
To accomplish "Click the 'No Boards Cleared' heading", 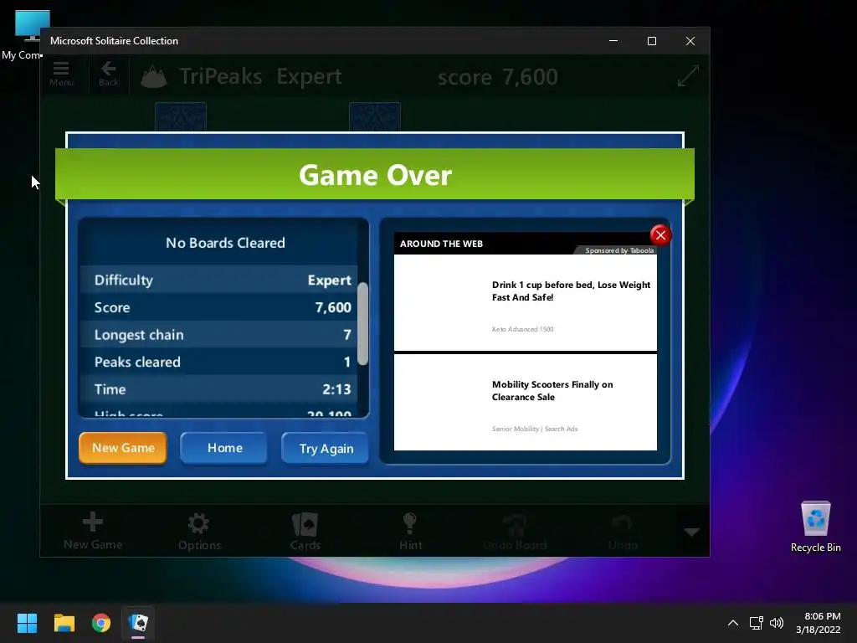I will click(x=225, y=243).
